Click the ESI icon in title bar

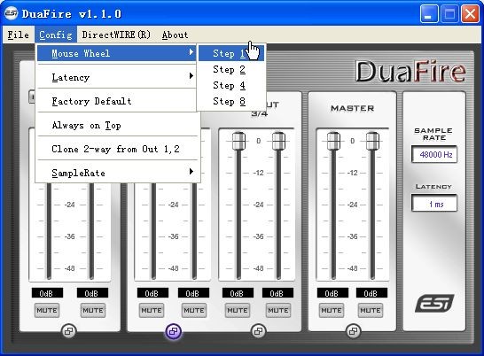12,13
